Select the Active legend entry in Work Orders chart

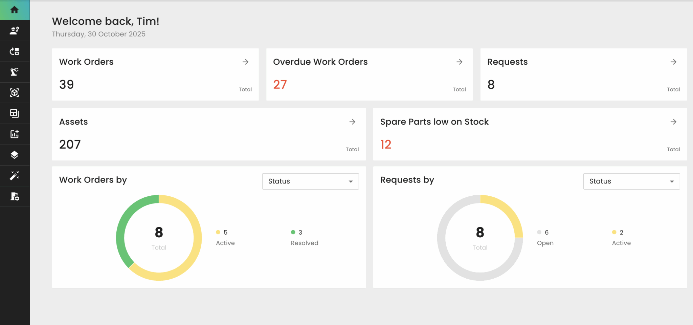click(225, 237)
